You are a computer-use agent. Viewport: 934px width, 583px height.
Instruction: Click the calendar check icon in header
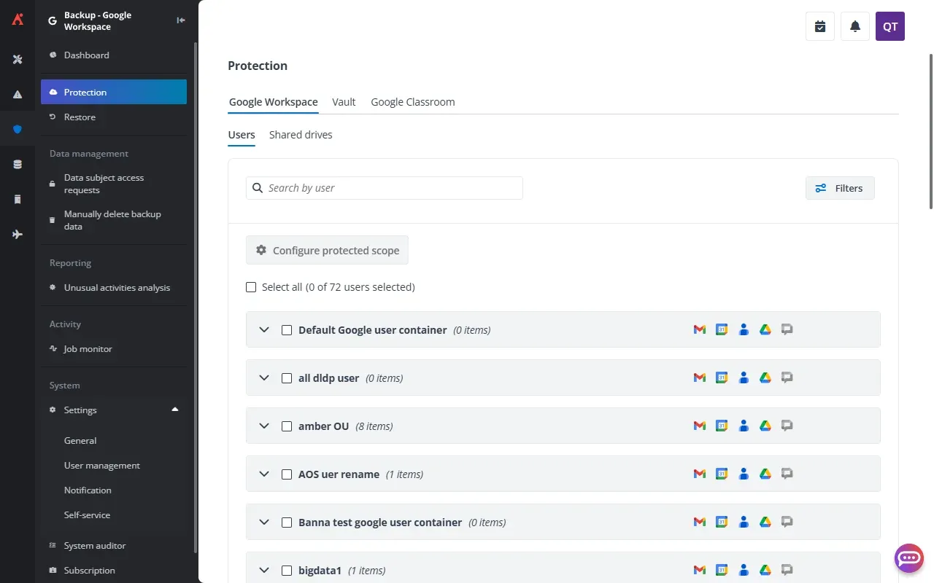click(820, 26)
